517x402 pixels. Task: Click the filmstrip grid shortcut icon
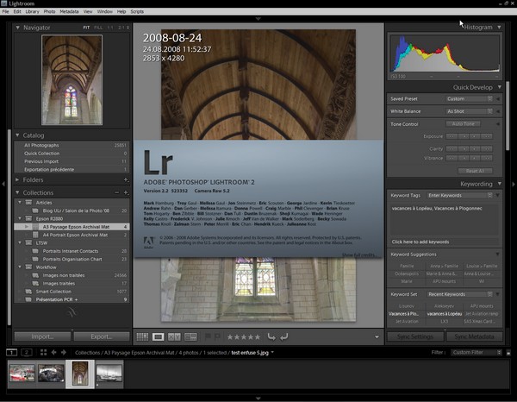point(43,353)
